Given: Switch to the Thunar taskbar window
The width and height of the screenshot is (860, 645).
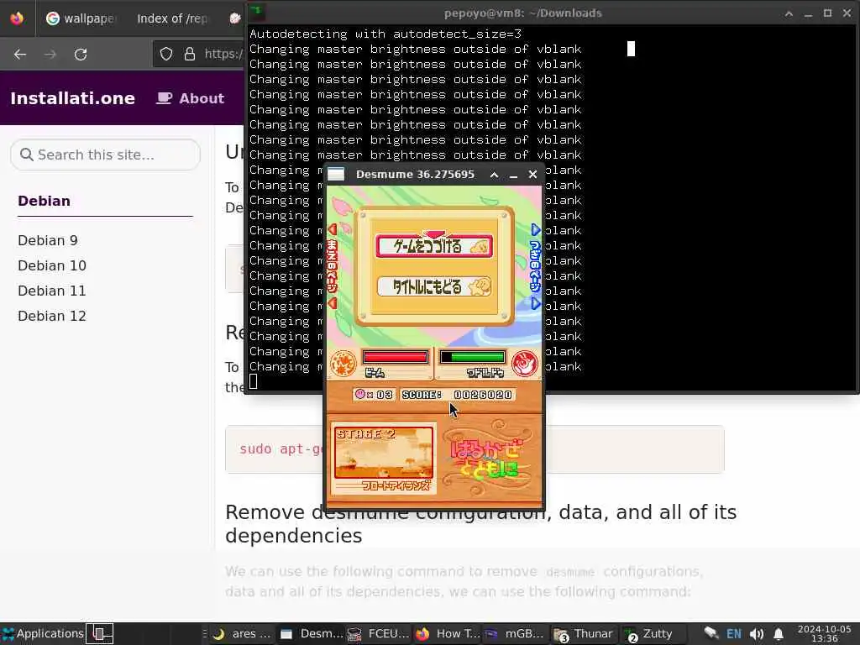Looking at the screenshot, I should (x=584, y=633).
